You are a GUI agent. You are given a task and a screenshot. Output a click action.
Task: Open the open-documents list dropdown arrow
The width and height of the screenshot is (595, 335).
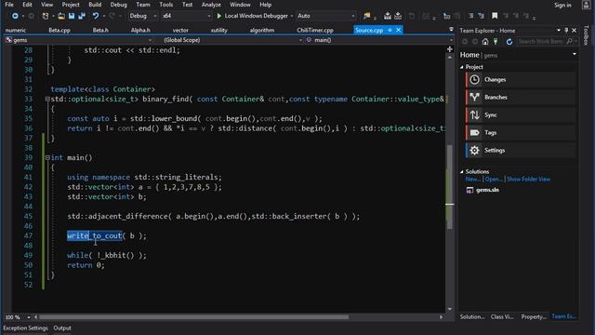pyautogui.click(x=451, y=29)
